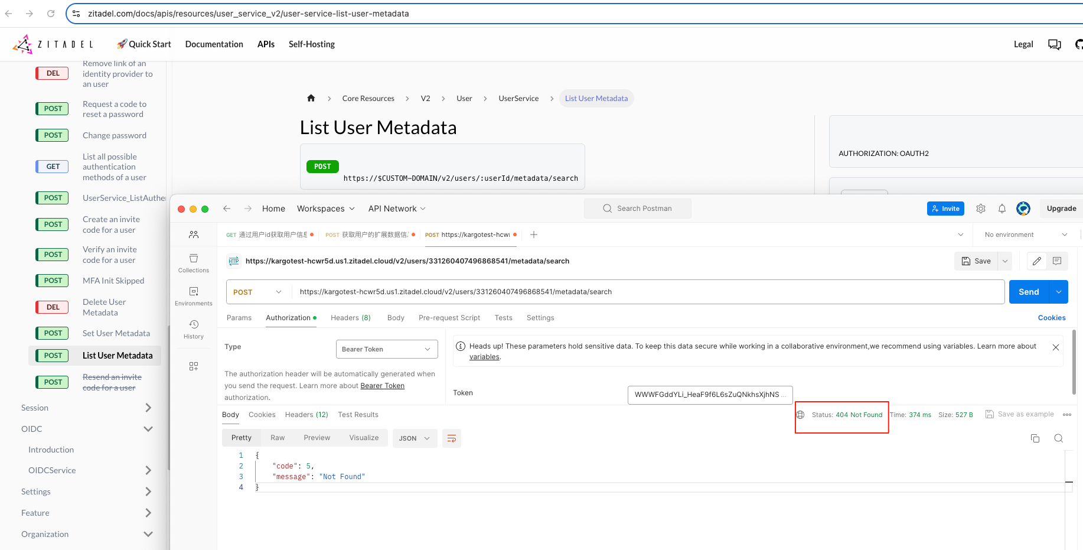Open Postman user avatar menu
The height and width of the screenshot is (550, 1083).
point(1023,209)
